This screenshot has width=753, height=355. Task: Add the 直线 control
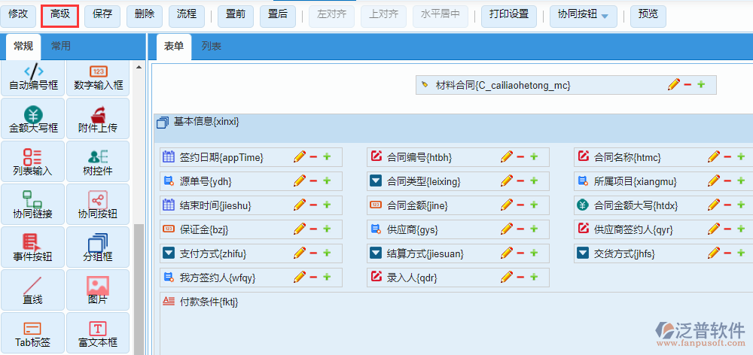pos(32,290)
